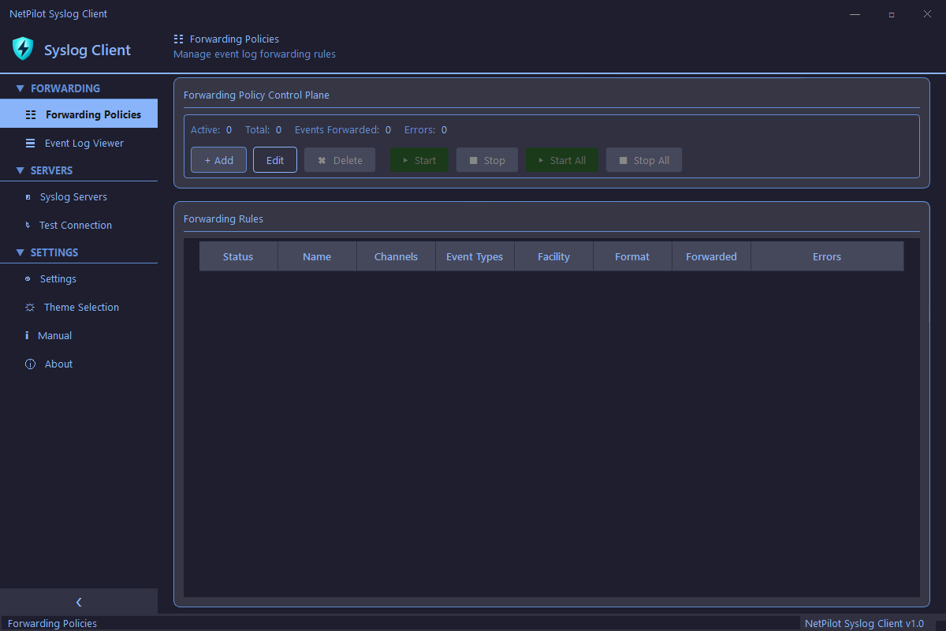Click the Stop All button
946x631 pixels.
(x=643, y=160)
